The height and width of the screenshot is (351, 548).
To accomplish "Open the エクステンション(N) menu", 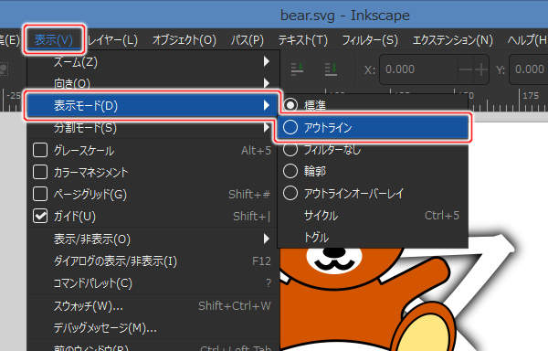I will pyautogui.click(x=453, y=40).
